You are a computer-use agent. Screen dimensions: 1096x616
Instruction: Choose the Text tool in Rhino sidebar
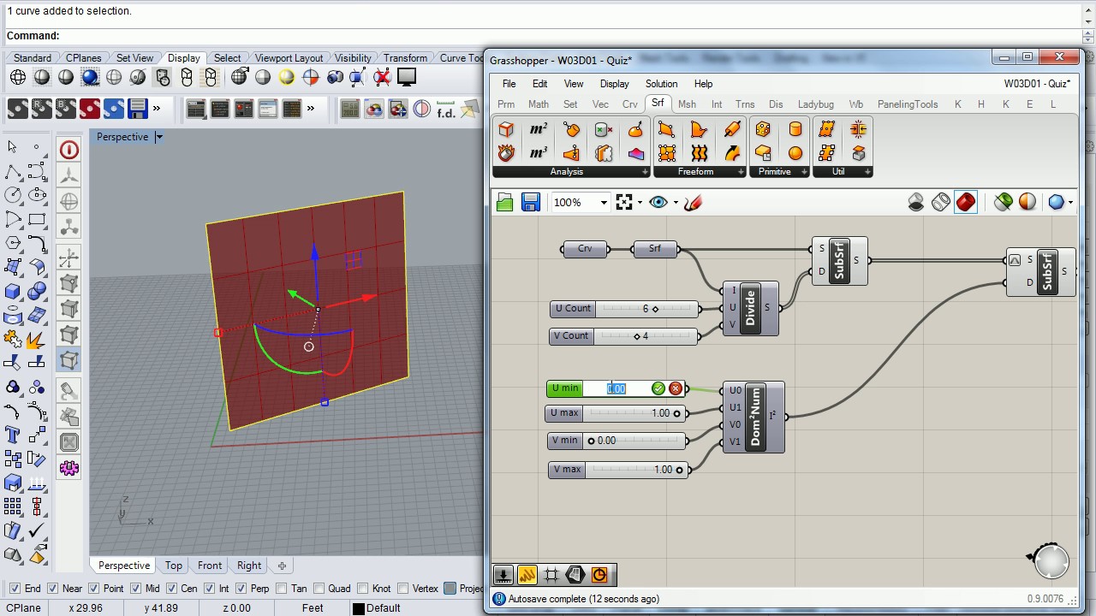pyautogui.click(x=12, y=435)
